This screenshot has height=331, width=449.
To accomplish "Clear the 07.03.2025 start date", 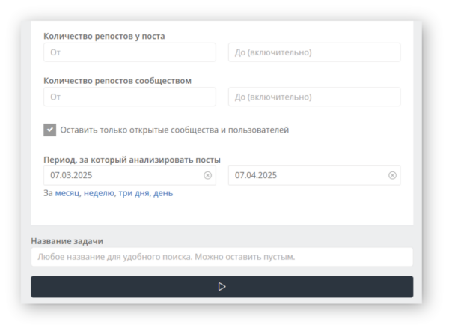I will [x=207, y=175].
